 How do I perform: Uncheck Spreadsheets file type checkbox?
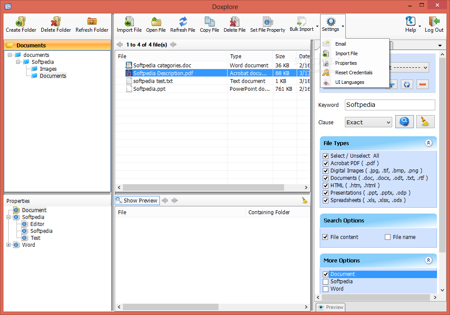325,200
